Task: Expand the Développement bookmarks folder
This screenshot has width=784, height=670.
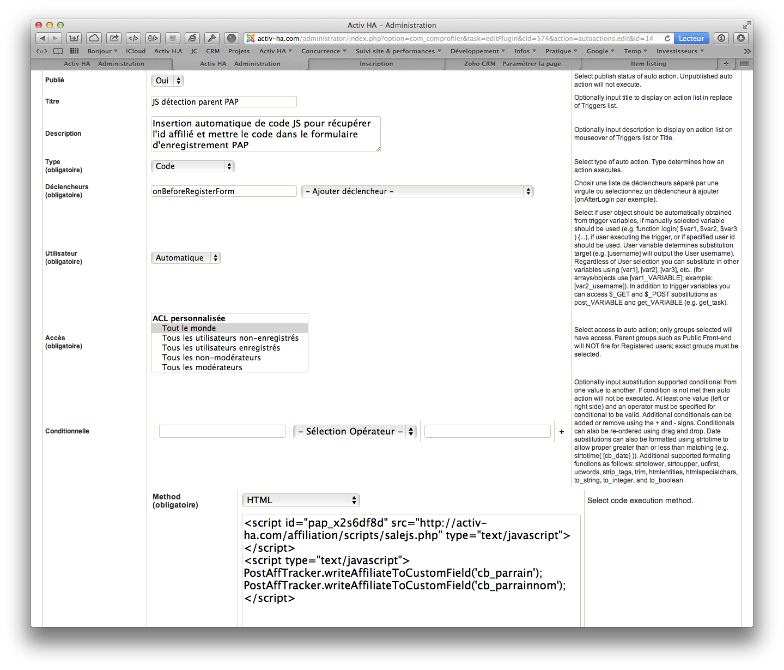Action: [478, 51]
